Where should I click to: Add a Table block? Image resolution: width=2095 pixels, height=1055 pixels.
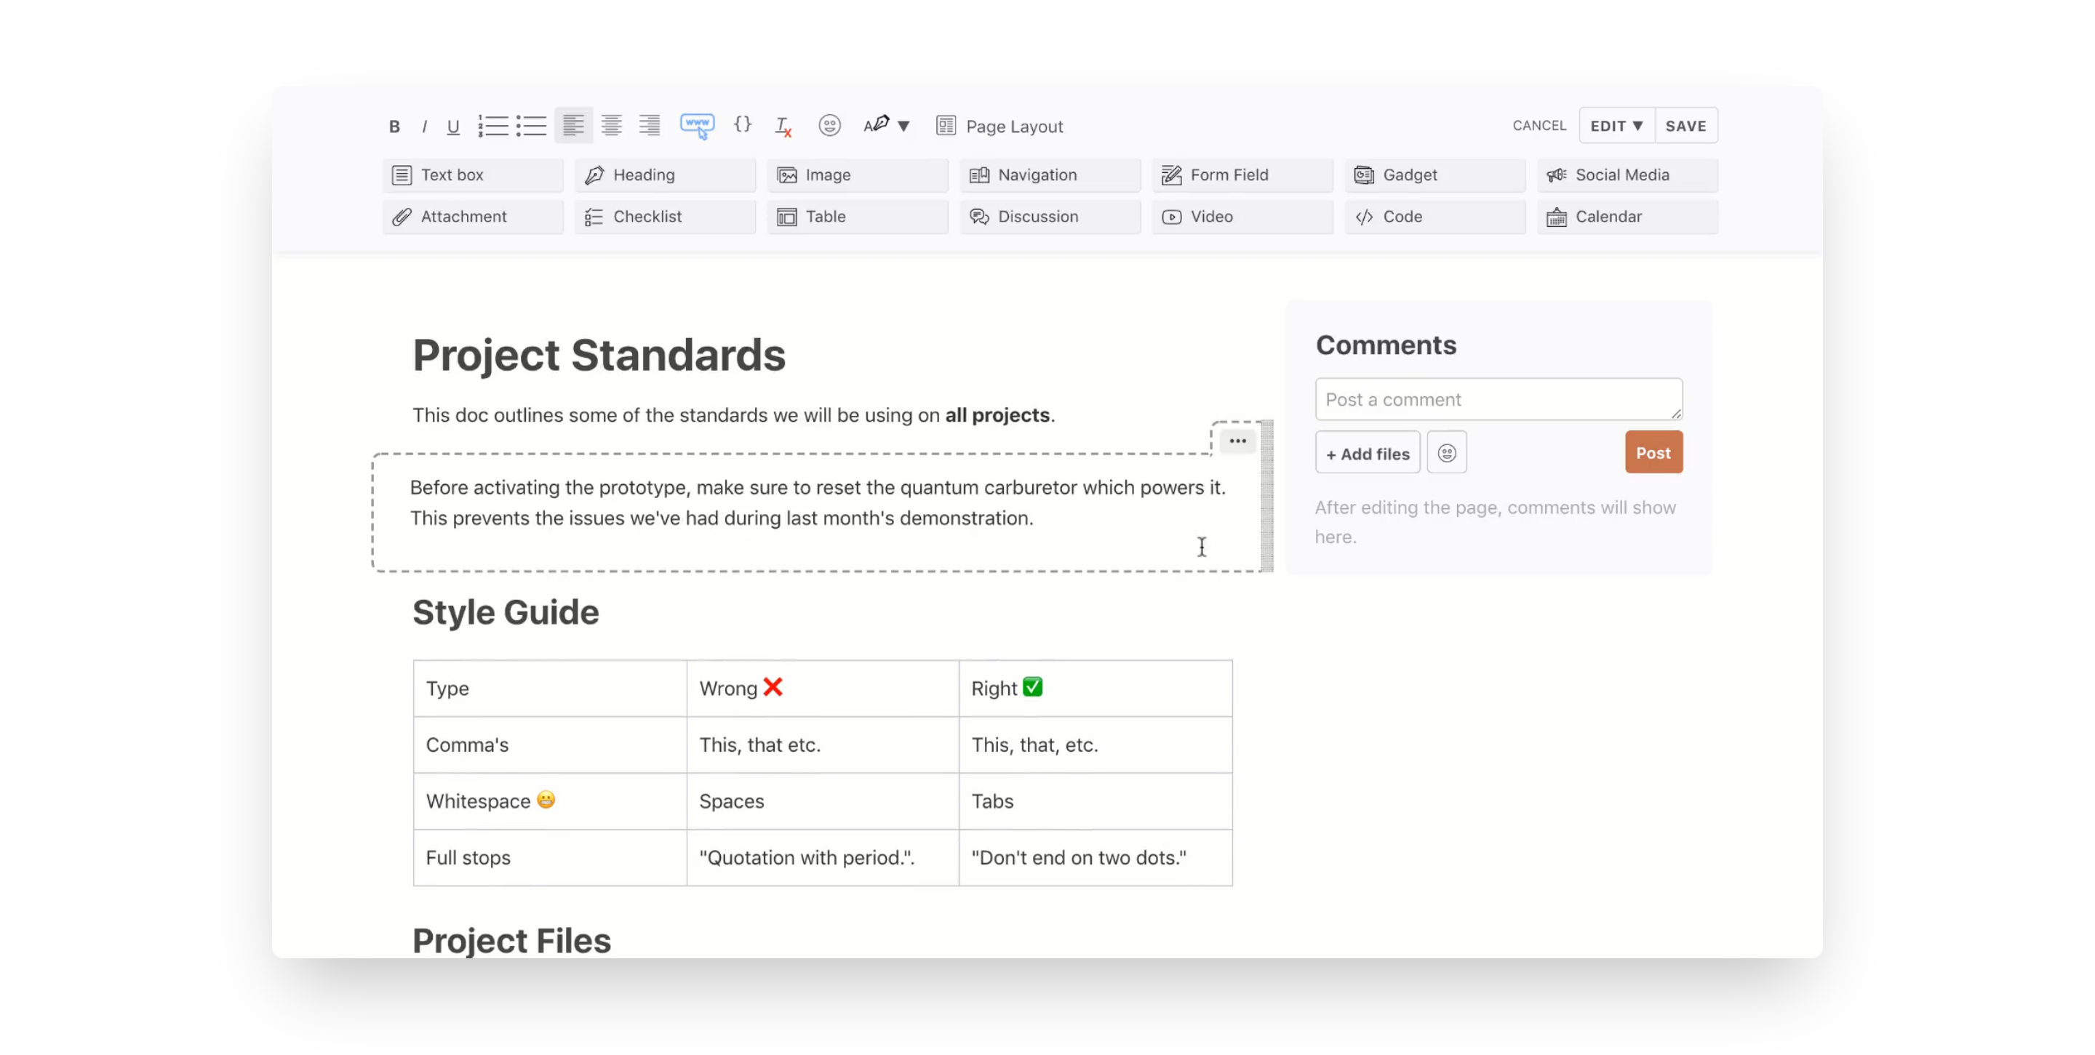[857, 216]
